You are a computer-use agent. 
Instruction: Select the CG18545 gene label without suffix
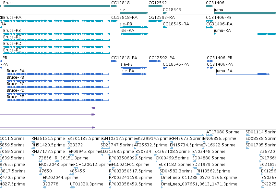[x=172, y=9]
